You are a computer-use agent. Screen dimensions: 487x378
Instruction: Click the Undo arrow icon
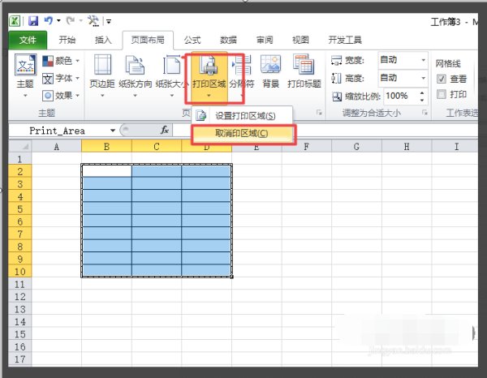coord(48,21)
